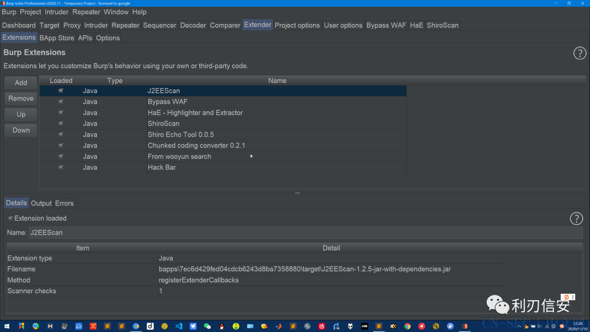This screenshot has width=590, height=332.
Task: Open the SSR taskbar icon
Action: (x=364, y=326)
